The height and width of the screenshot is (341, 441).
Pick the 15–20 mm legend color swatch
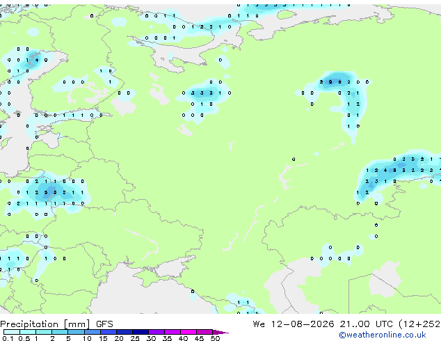tap(109, 332)
